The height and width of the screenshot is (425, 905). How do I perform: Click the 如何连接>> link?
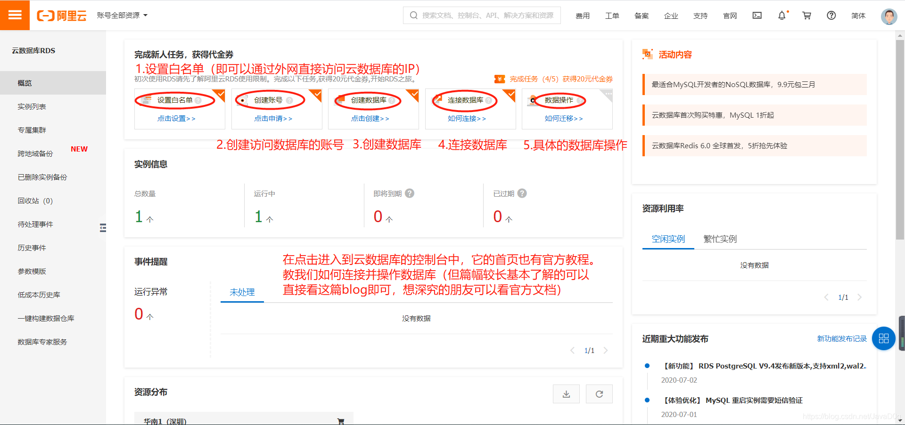coord(467,119)
